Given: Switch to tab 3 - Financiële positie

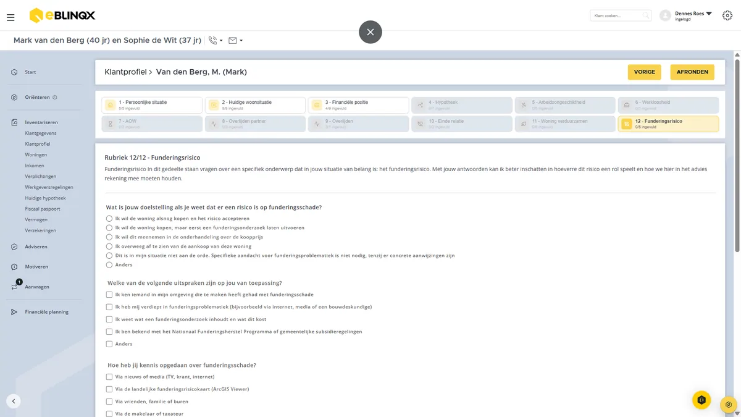Looking at the screenshot, I should tap(358, 105).
